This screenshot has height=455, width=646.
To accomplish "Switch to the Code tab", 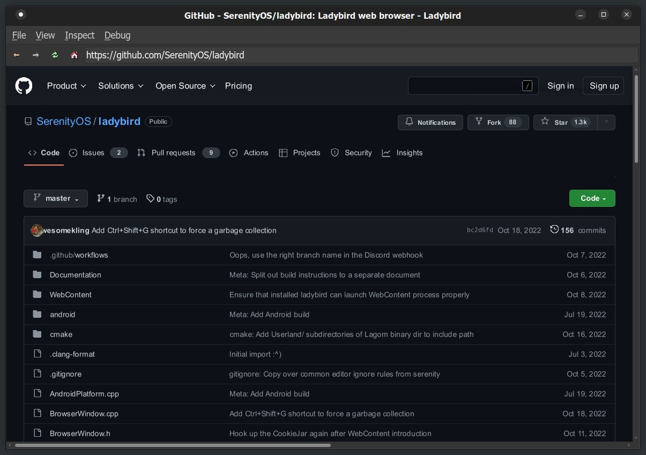I will tap(44, 153).
